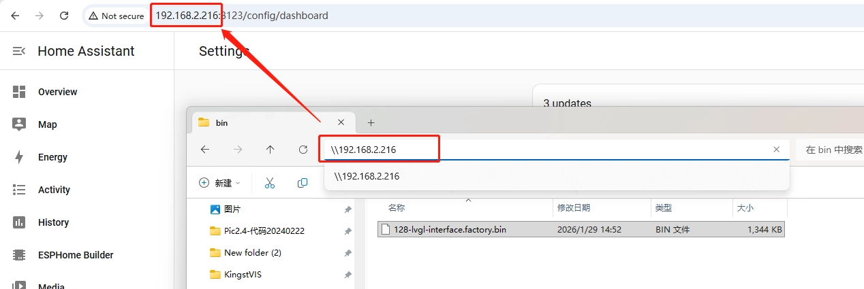Image resolution: width=864 pixels, height=289 pixels.
Task: Refresh the File Explorer view
Action: pyautogui.click(x=303, y=150)
